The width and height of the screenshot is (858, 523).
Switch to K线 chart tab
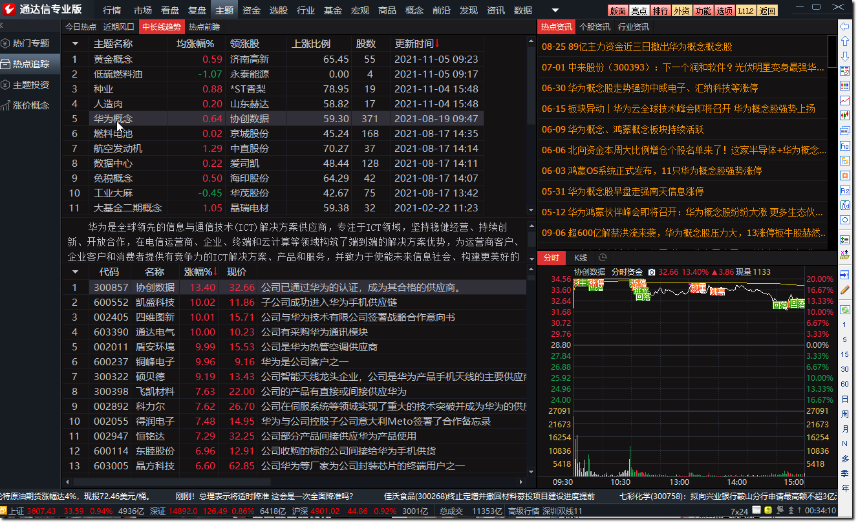[x=581, y=258]
